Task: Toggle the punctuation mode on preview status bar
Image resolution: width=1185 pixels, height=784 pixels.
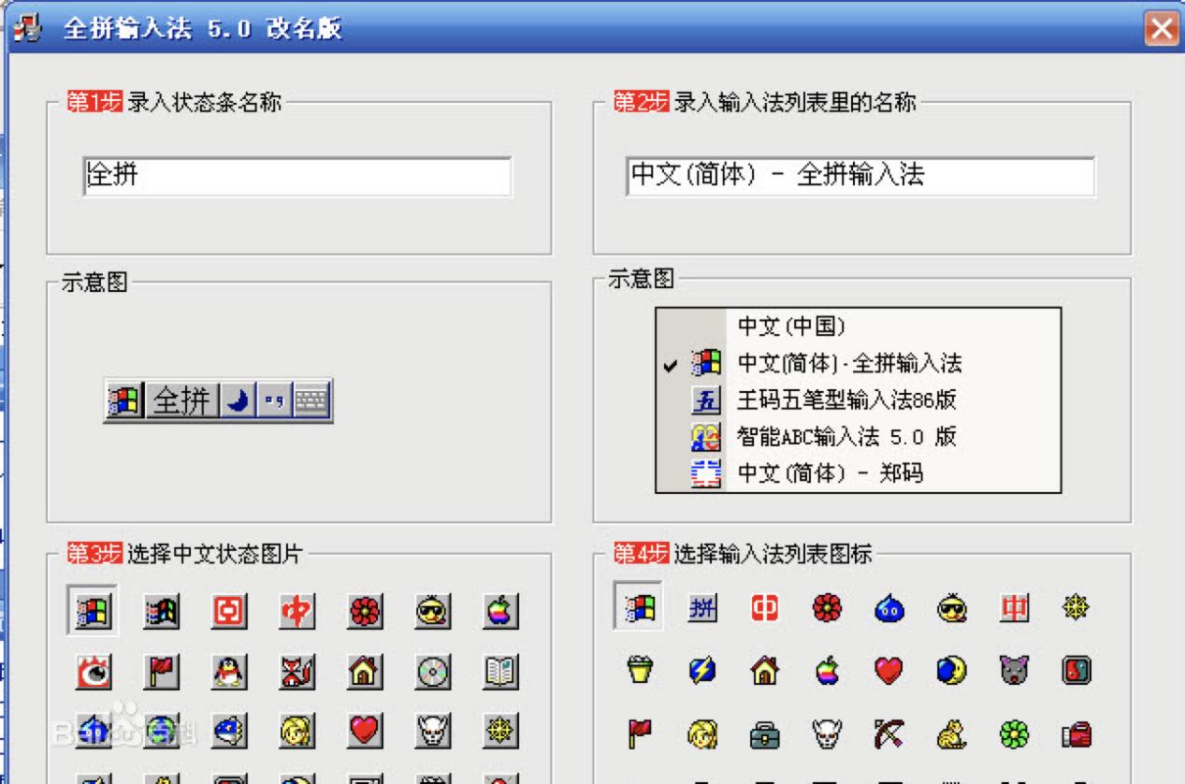Action: (274, 400)
